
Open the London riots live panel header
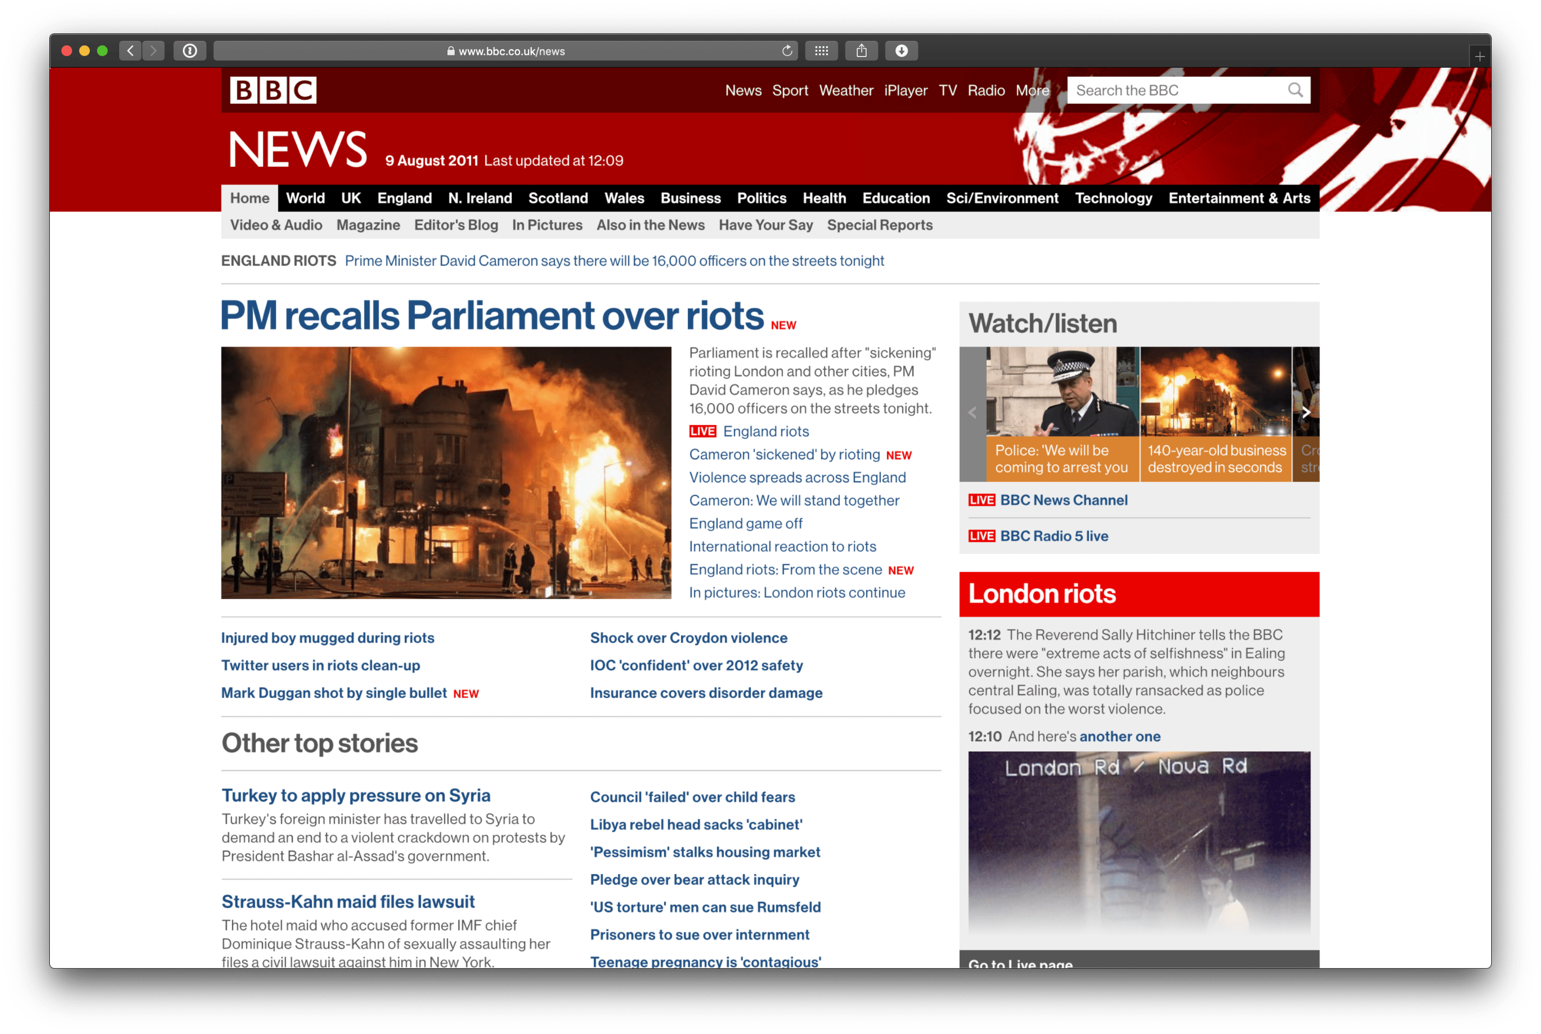1139,594
